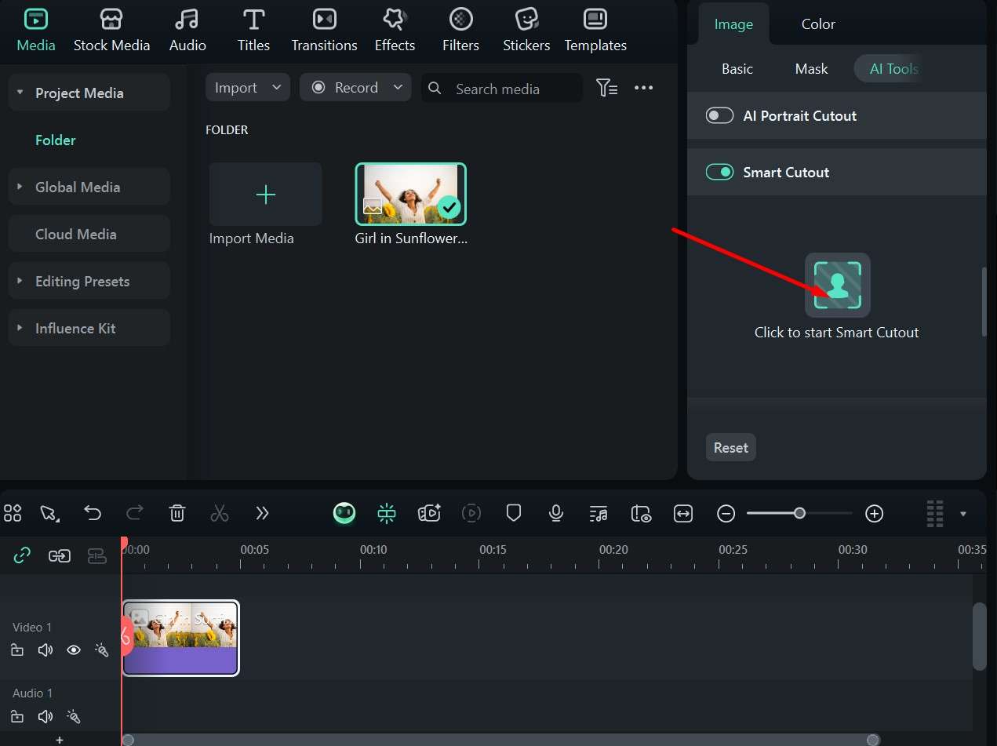
Task: Mute the Audio 1 track
Action: pos(45,716)
